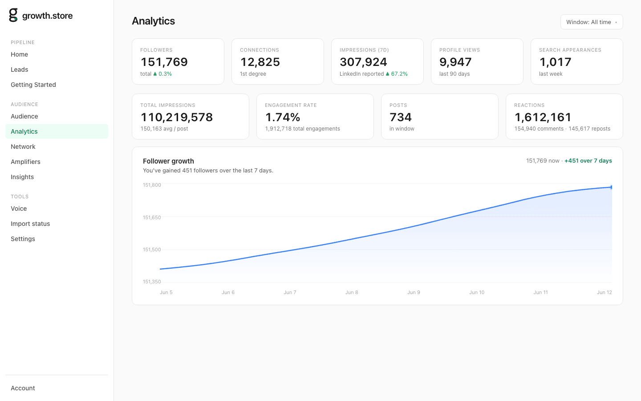Click the text 1,912,718 total engagements
The height and width of the screenshot is (401, 641).
(302, 129)
